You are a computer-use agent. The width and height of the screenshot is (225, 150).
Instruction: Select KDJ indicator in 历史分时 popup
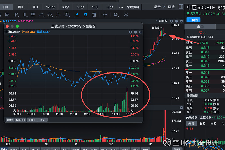coord(32,120)
